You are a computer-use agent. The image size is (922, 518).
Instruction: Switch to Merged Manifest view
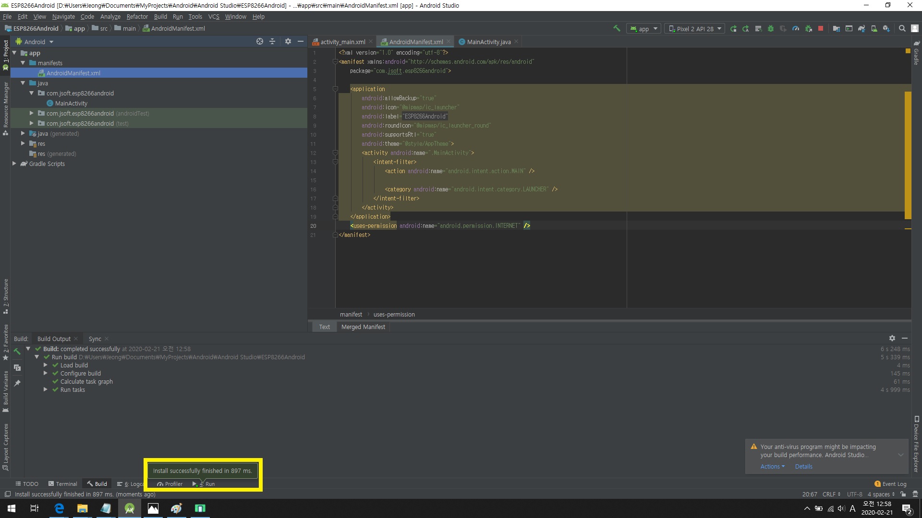[363, 327]
